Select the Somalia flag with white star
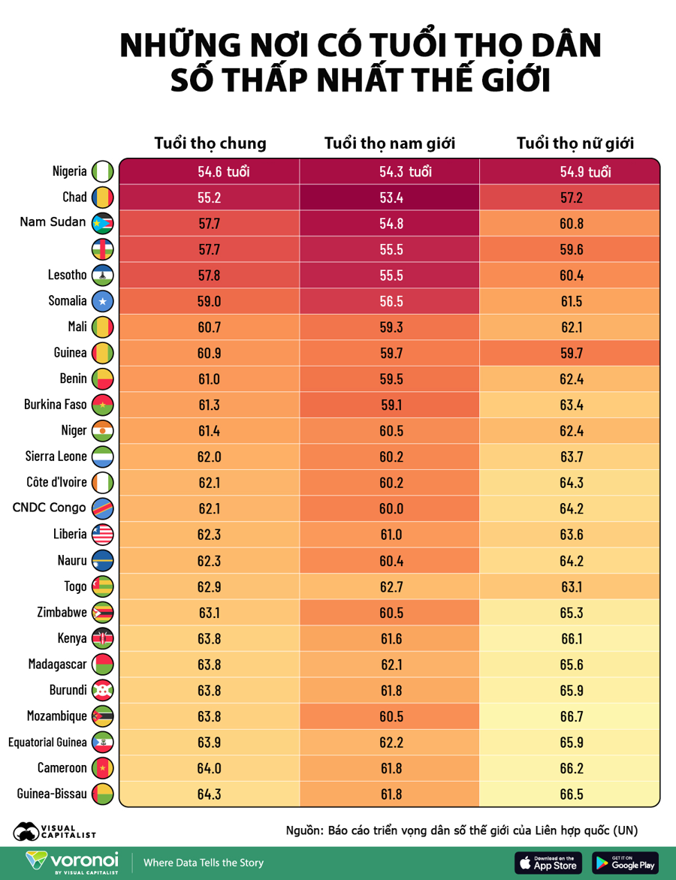The width and height of the screenshot is (676, 880). (x=103, y=301)
